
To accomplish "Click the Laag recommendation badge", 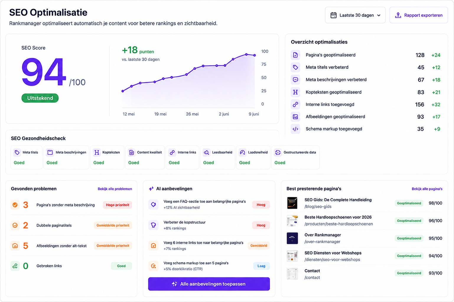I will point(261,266).
